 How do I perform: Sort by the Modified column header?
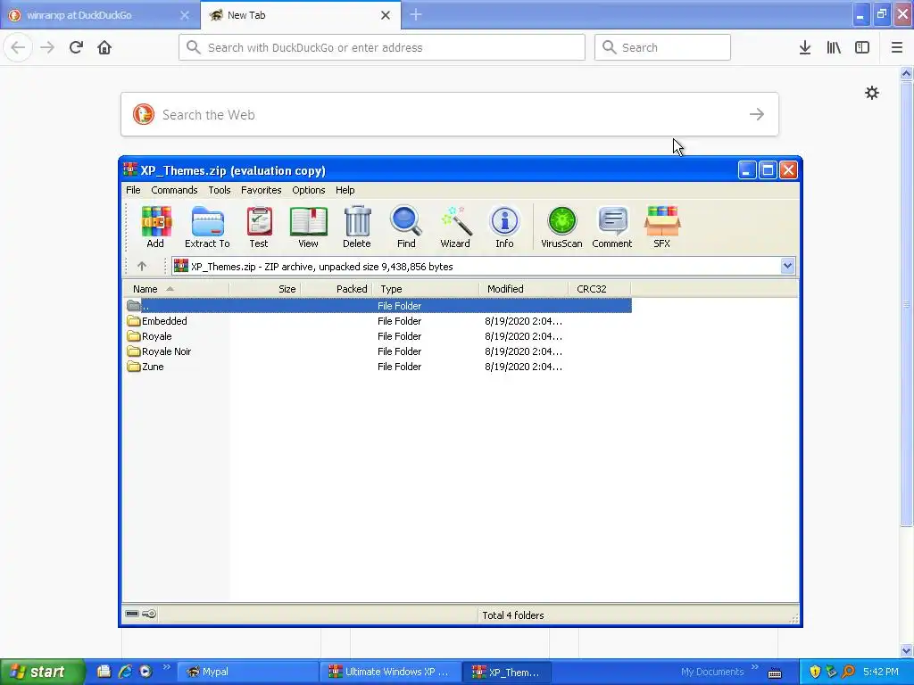523,289
